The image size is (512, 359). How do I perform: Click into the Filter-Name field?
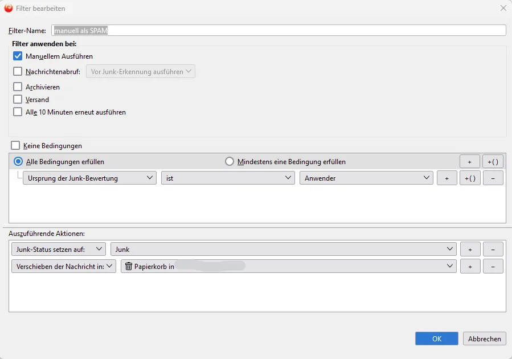click(x=278, y=30)
